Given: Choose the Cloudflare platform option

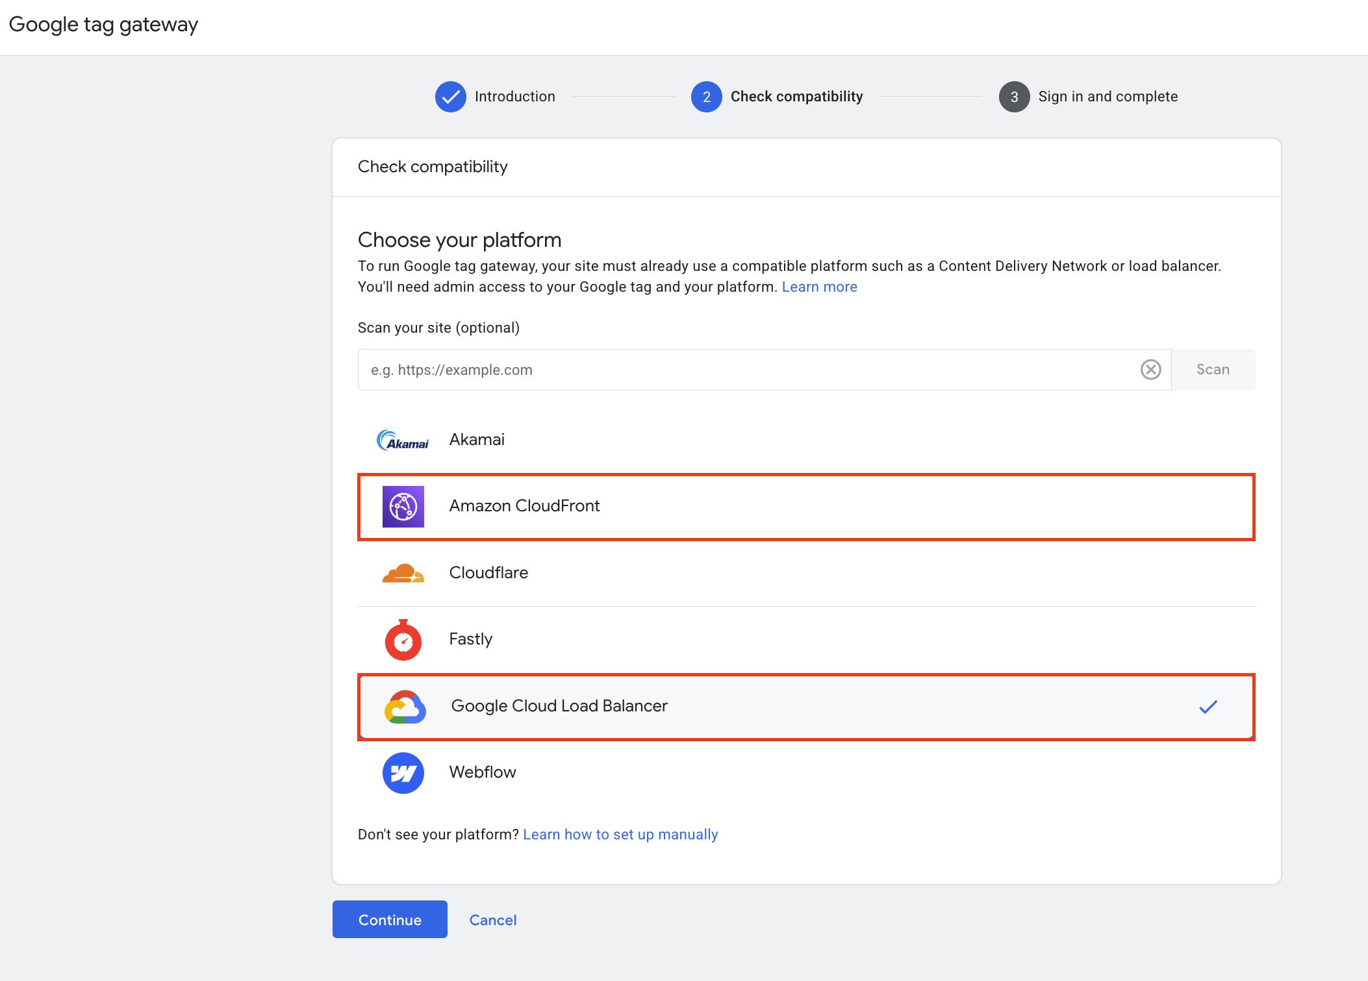Looking at the screenshot, I should [x=806, y=573].
